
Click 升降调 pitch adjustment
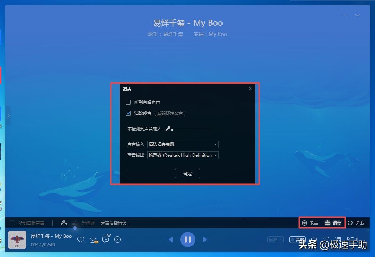tap(88, 222)
